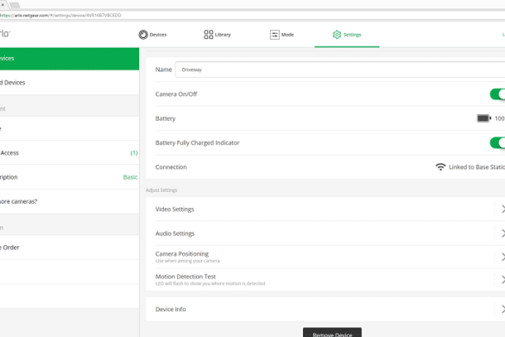The image size is (505, 337).
Task: Click the Arlo logo
Action: 5,33
